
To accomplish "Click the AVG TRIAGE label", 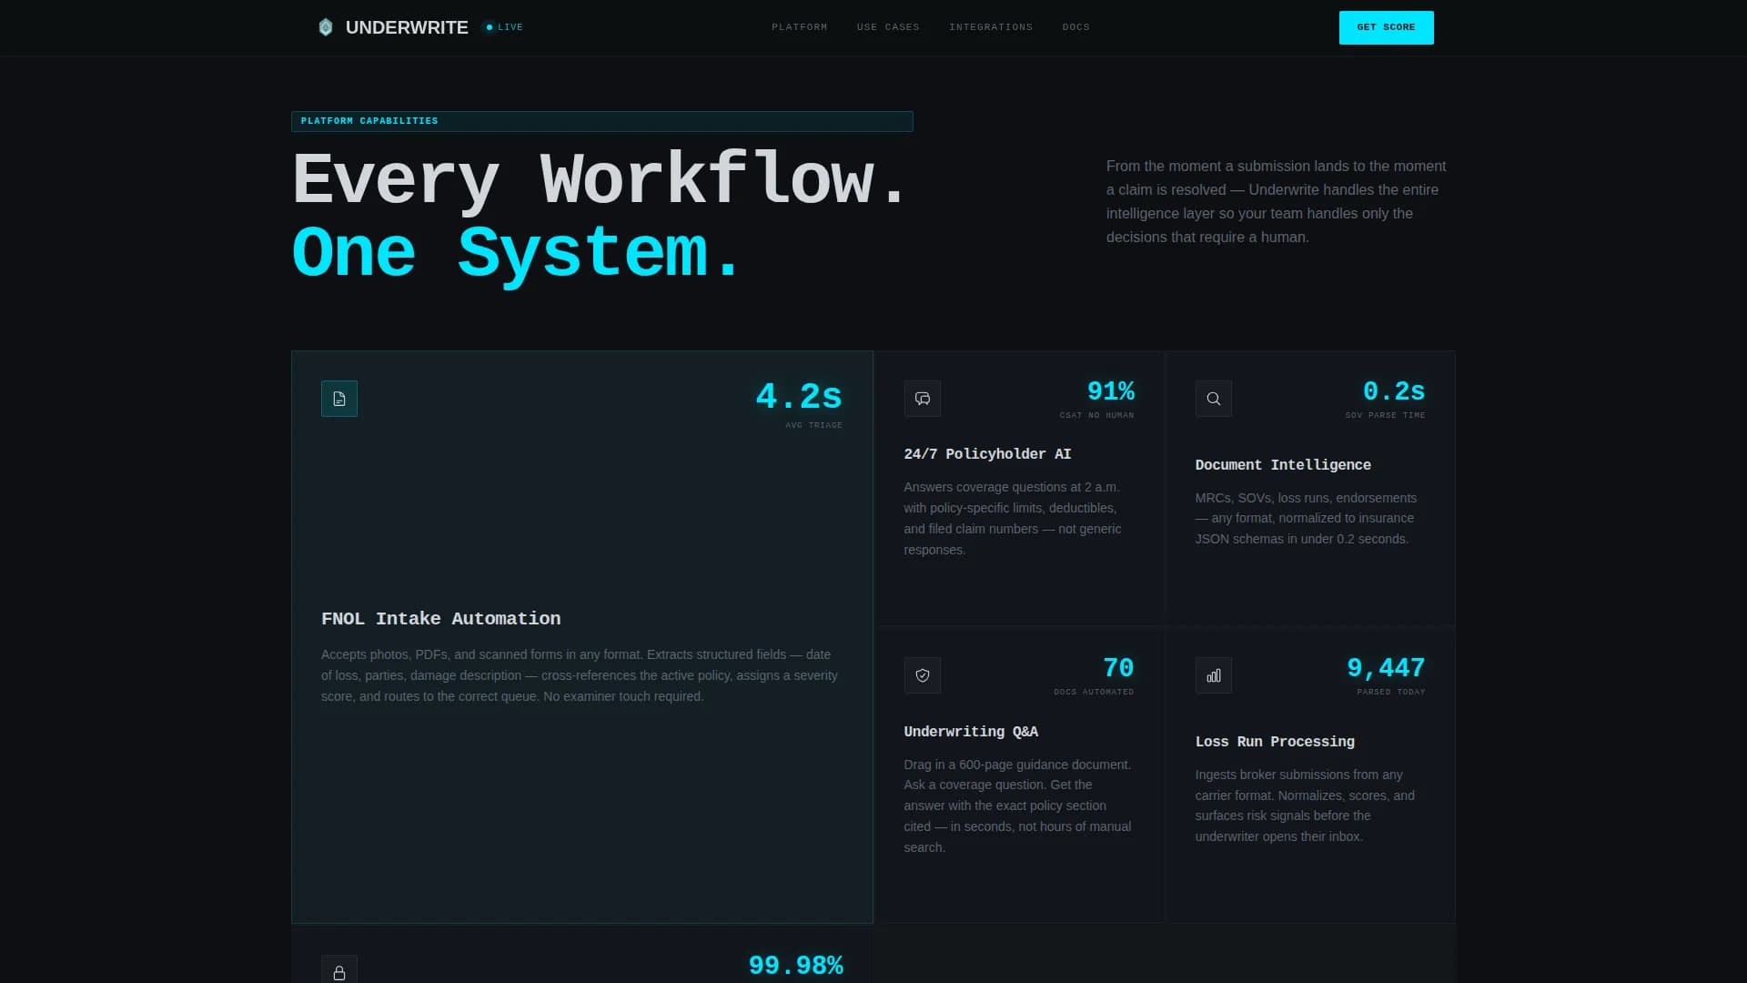I will (x=813, y=425).
